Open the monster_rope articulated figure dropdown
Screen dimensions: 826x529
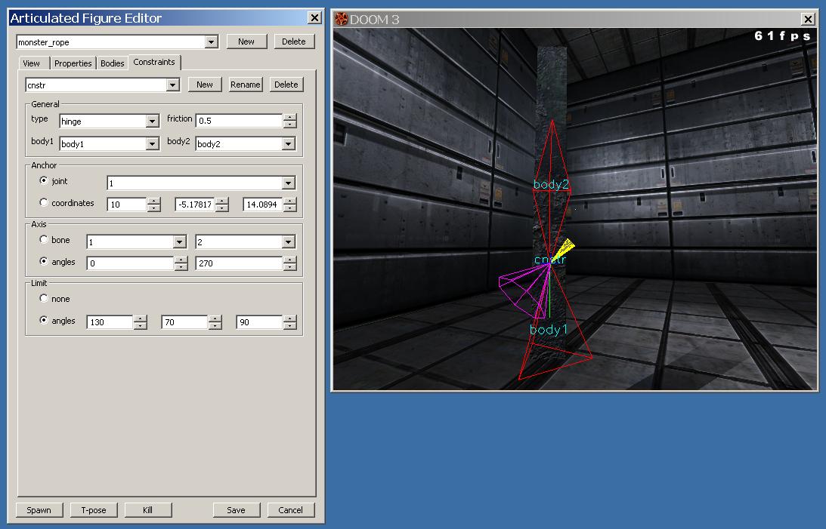[212, 42]
